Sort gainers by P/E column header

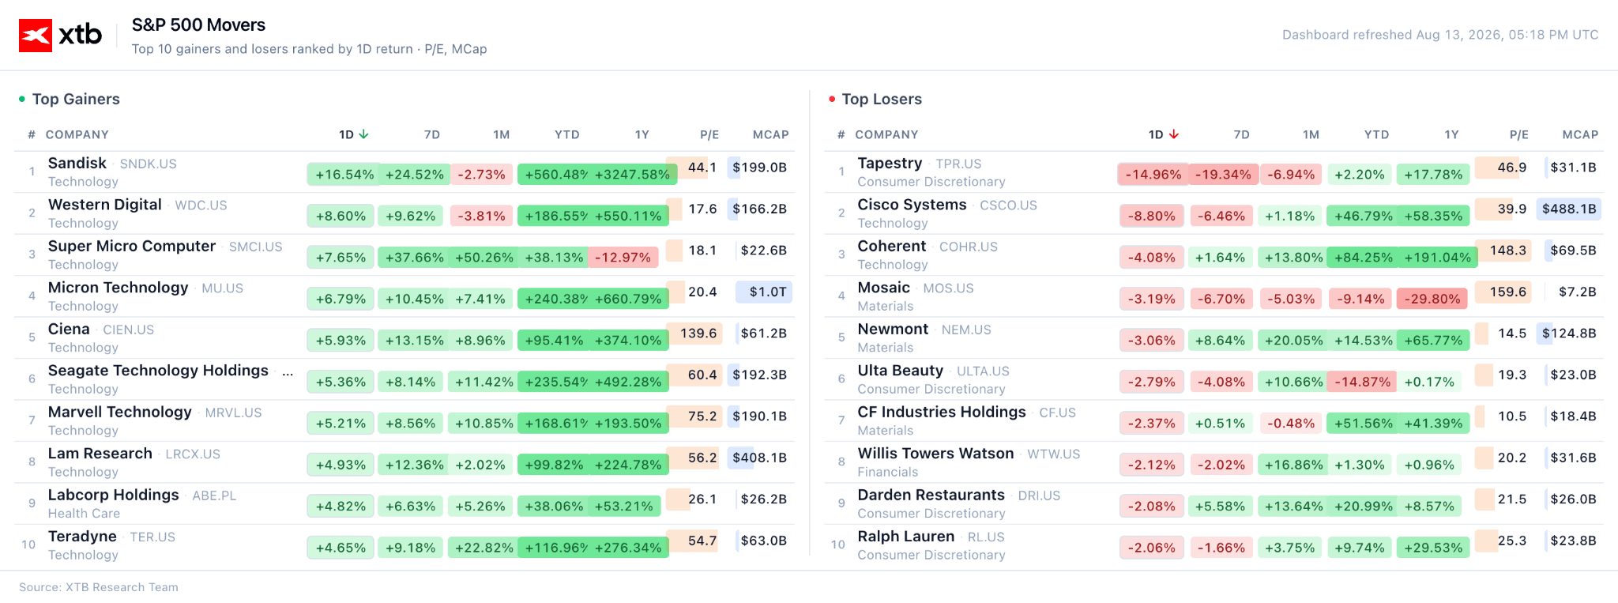(x=709, y=134)
